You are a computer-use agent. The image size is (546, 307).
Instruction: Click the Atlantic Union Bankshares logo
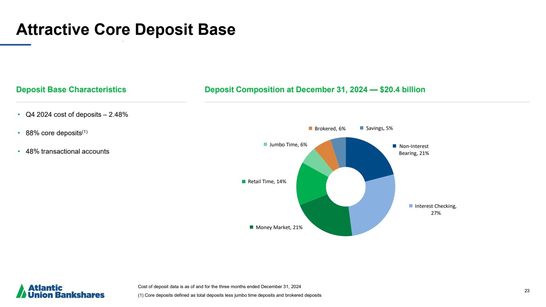click(x=60, y=291)
